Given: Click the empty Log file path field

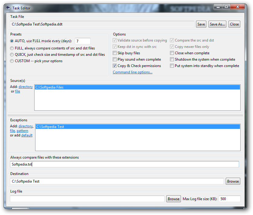Looking at the screenshot, I should click(87, 199).
